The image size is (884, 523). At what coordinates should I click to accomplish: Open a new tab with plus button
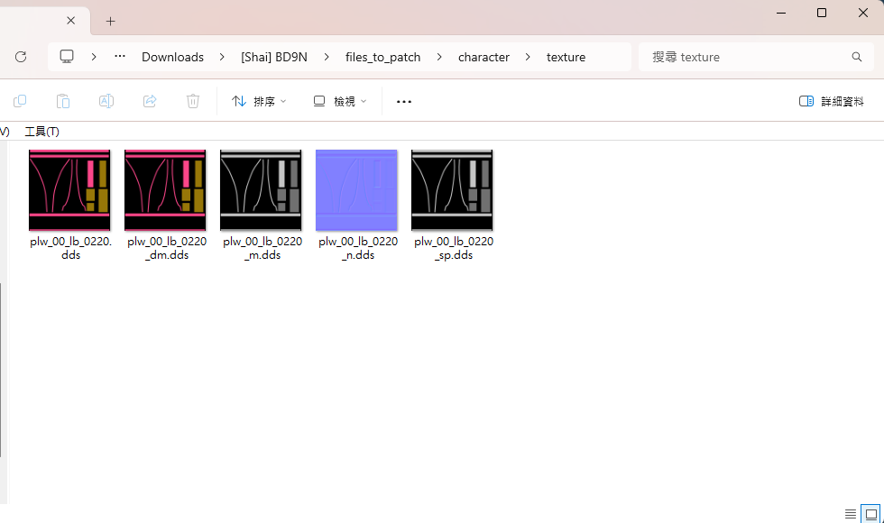(x=111, y=21)
